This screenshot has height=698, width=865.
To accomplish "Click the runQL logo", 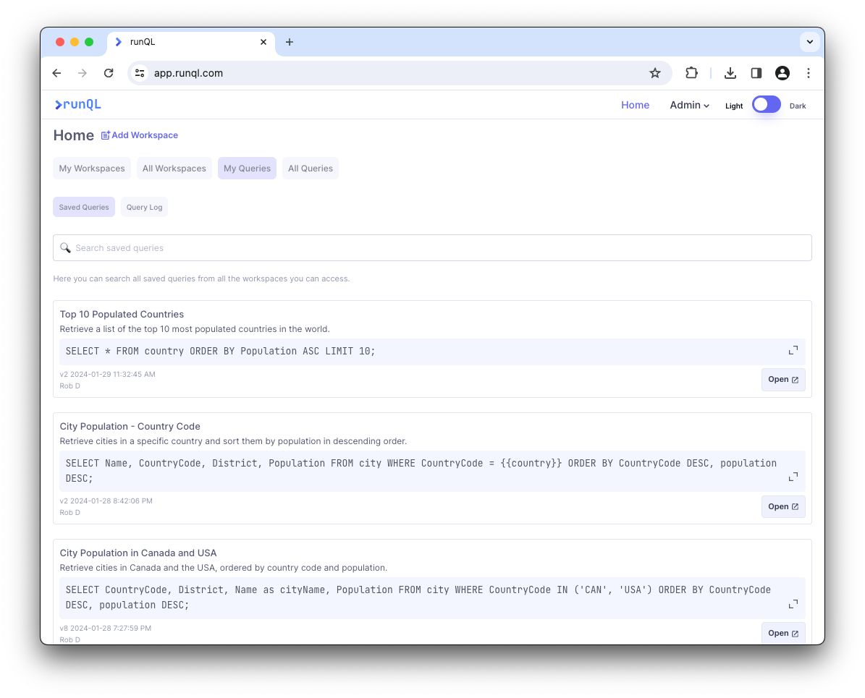I will [77, 104].
